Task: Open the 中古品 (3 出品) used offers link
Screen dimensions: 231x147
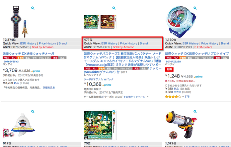Action: tap(182, 92)
